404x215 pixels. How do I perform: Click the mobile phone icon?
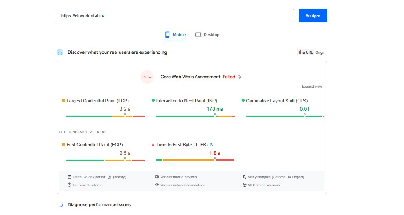167,35
